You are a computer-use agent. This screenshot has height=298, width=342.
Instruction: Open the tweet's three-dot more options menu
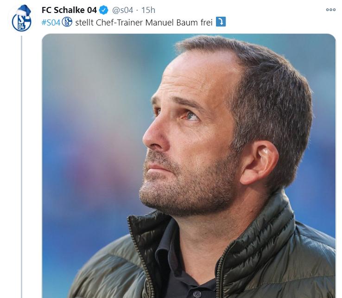coord(331,10)
